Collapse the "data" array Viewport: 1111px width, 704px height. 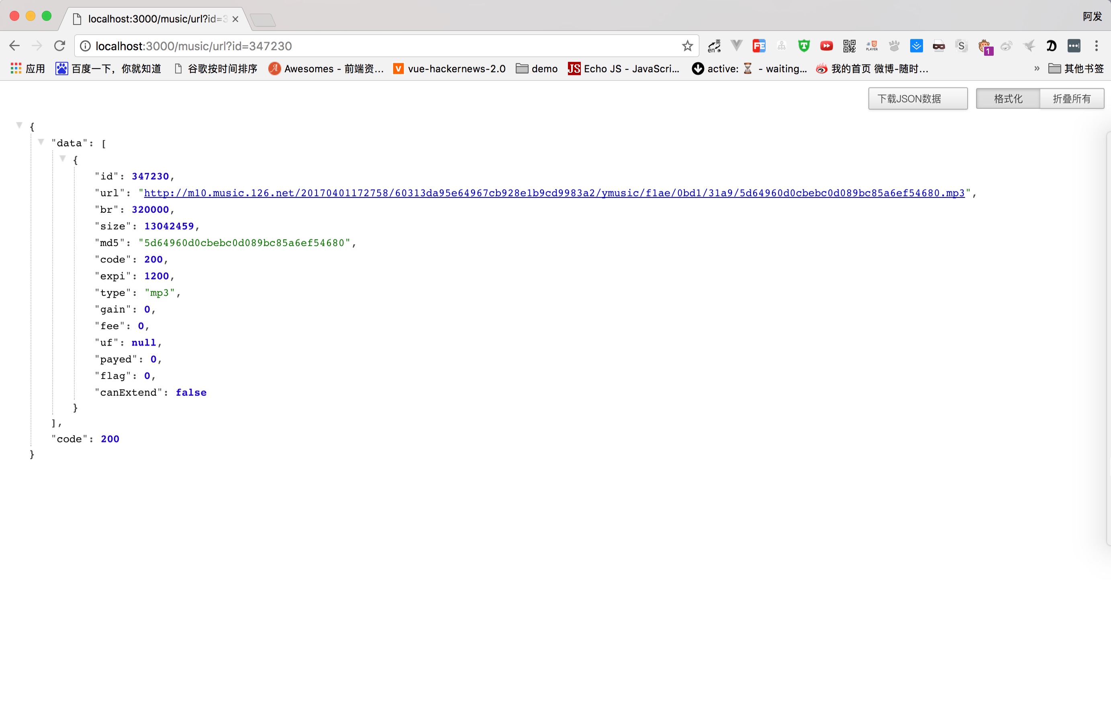tap(41, 142)
